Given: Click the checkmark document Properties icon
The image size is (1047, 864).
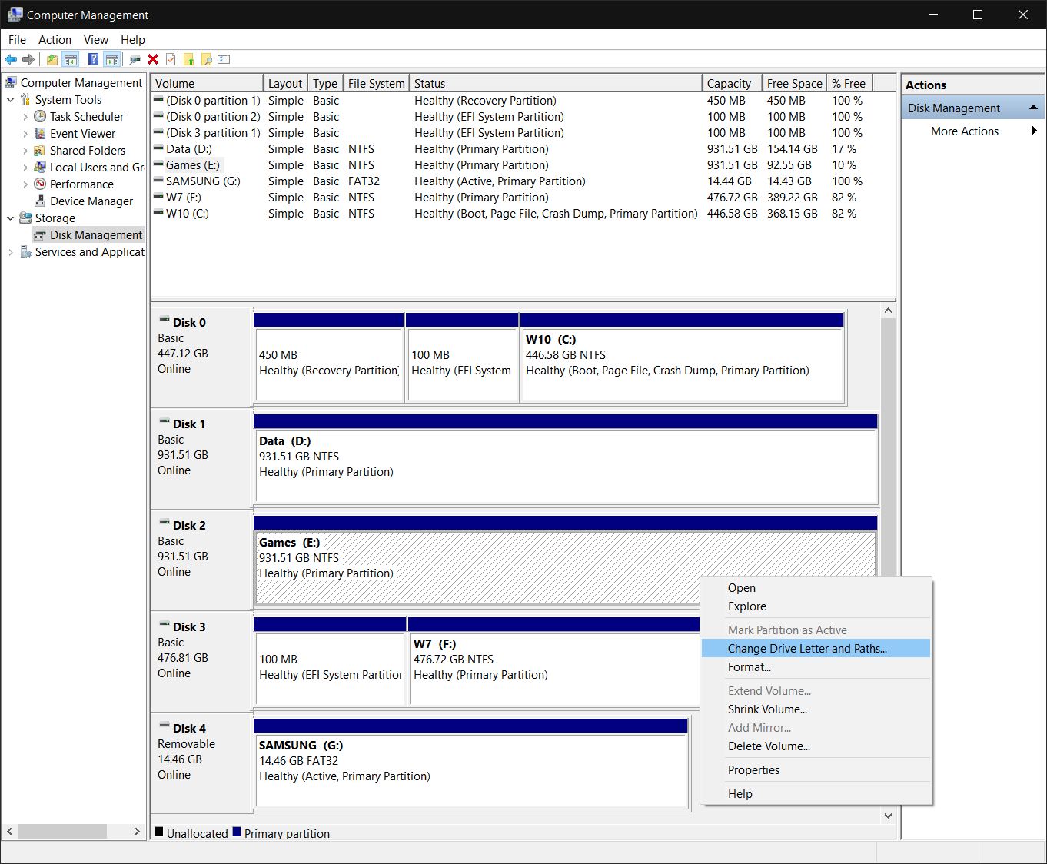Looking at the screenshot, I should 171,59.
